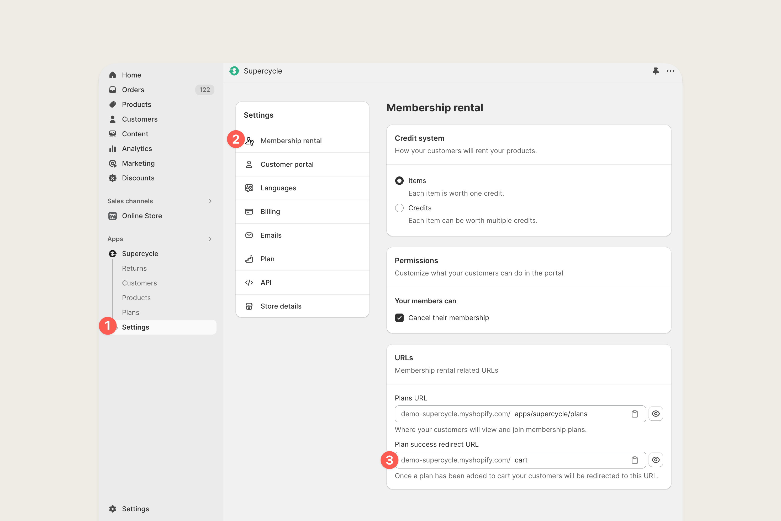781x521 pixels.
Task: Open the Orders page with 122 badge
Action: (x=133, y=90)
